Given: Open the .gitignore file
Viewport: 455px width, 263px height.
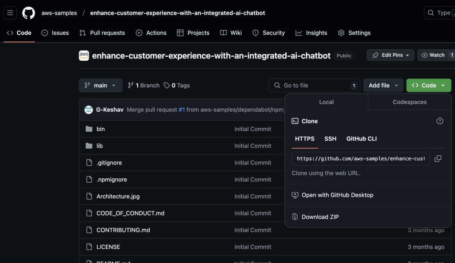Looking at the screenshot, I should point(109,163).
